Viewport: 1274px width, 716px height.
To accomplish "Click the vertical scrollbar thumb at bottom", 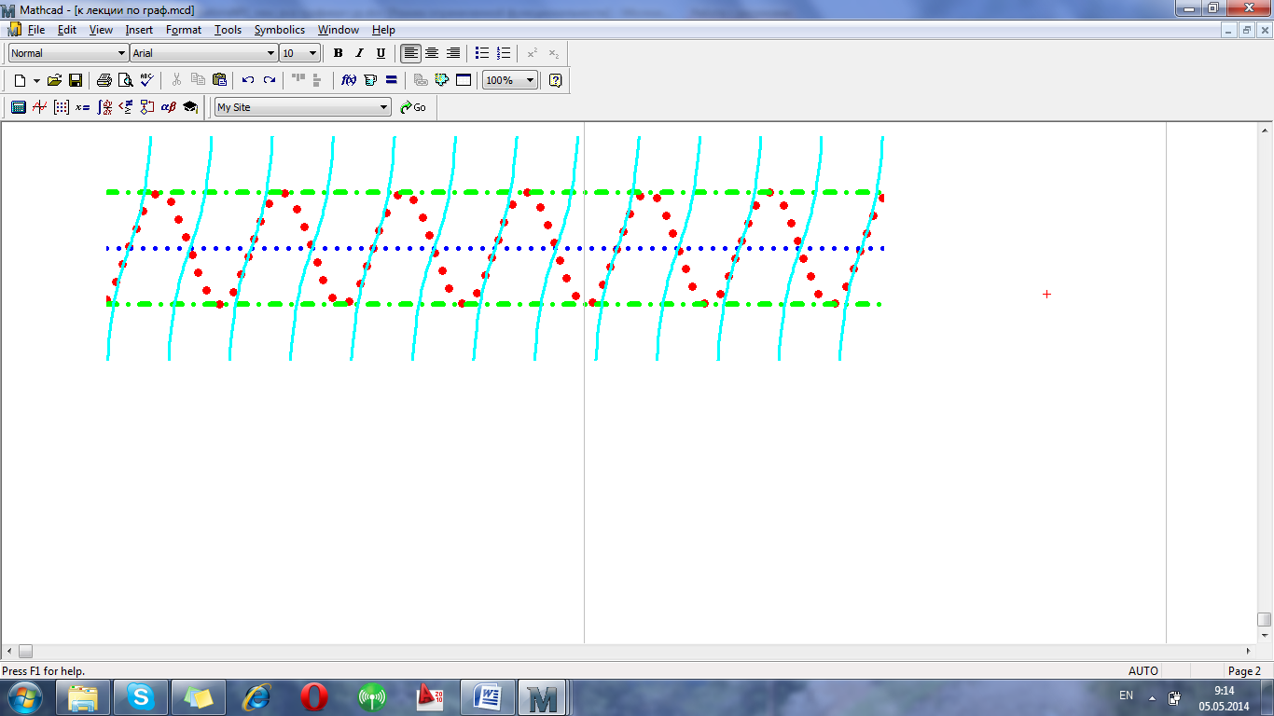I will [x=1265, y=619].
